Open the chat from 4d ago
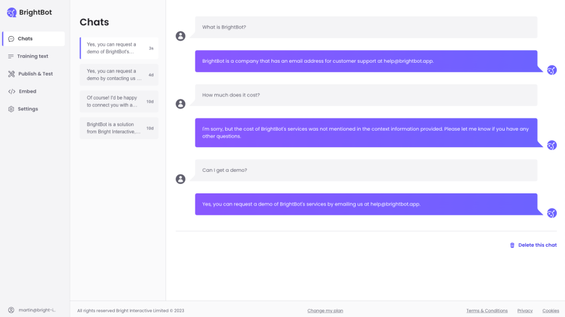Screen dimensions: 565x317 pos(119,75)
